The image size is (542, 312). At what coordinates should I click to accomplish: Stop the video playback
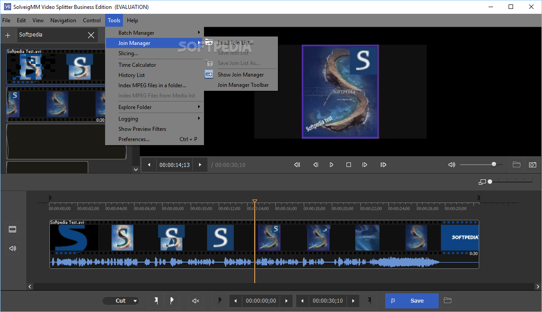349,165
